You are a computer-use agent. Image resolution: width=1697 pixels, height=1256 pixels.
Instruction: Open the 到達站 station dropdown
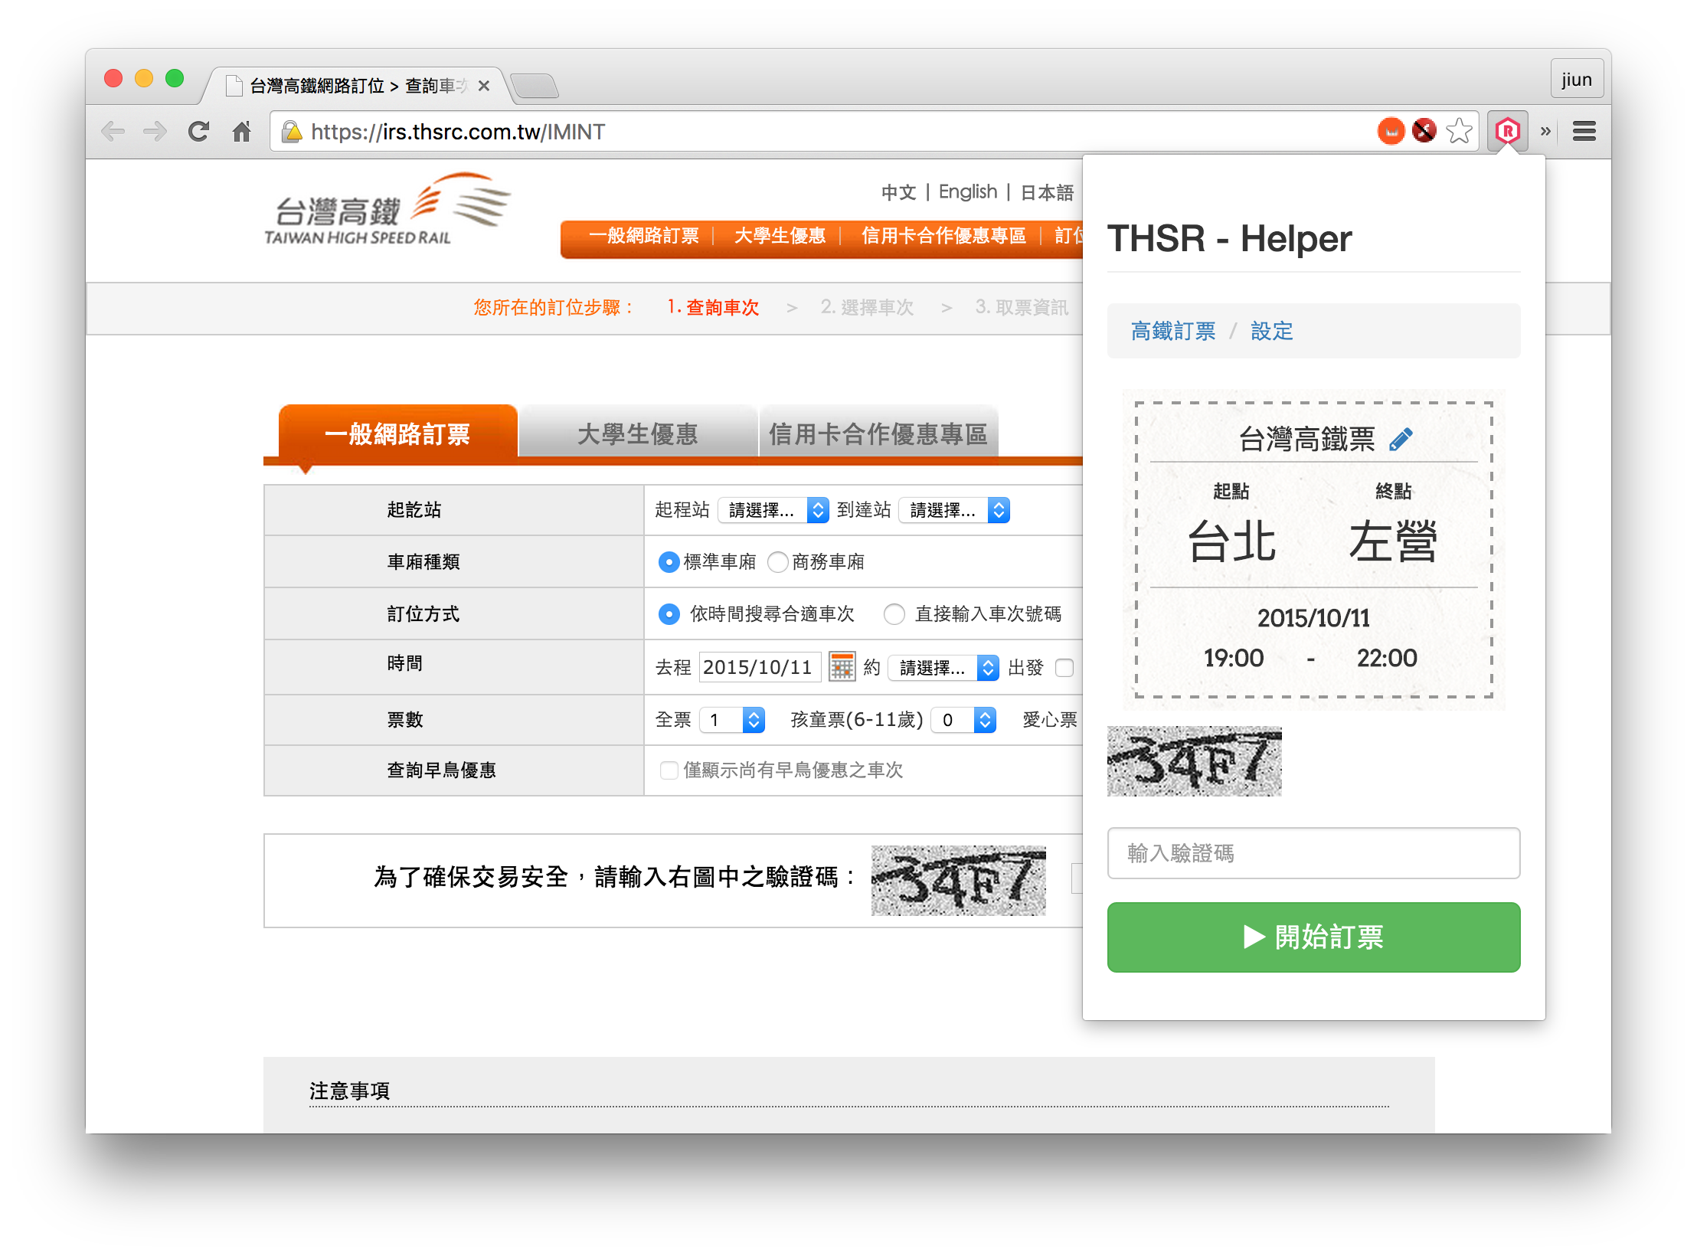(954, 510)
